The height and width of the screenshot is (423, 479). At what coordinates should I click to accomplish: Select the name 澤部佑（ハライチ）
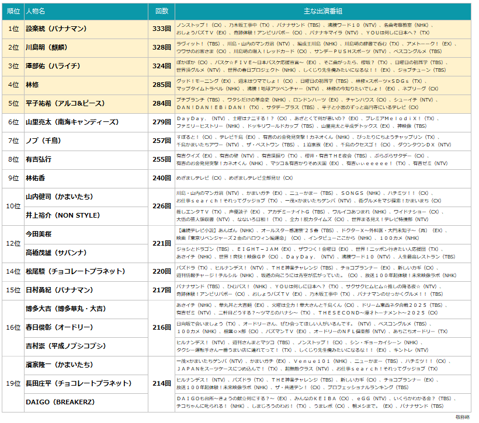point(53,66)
